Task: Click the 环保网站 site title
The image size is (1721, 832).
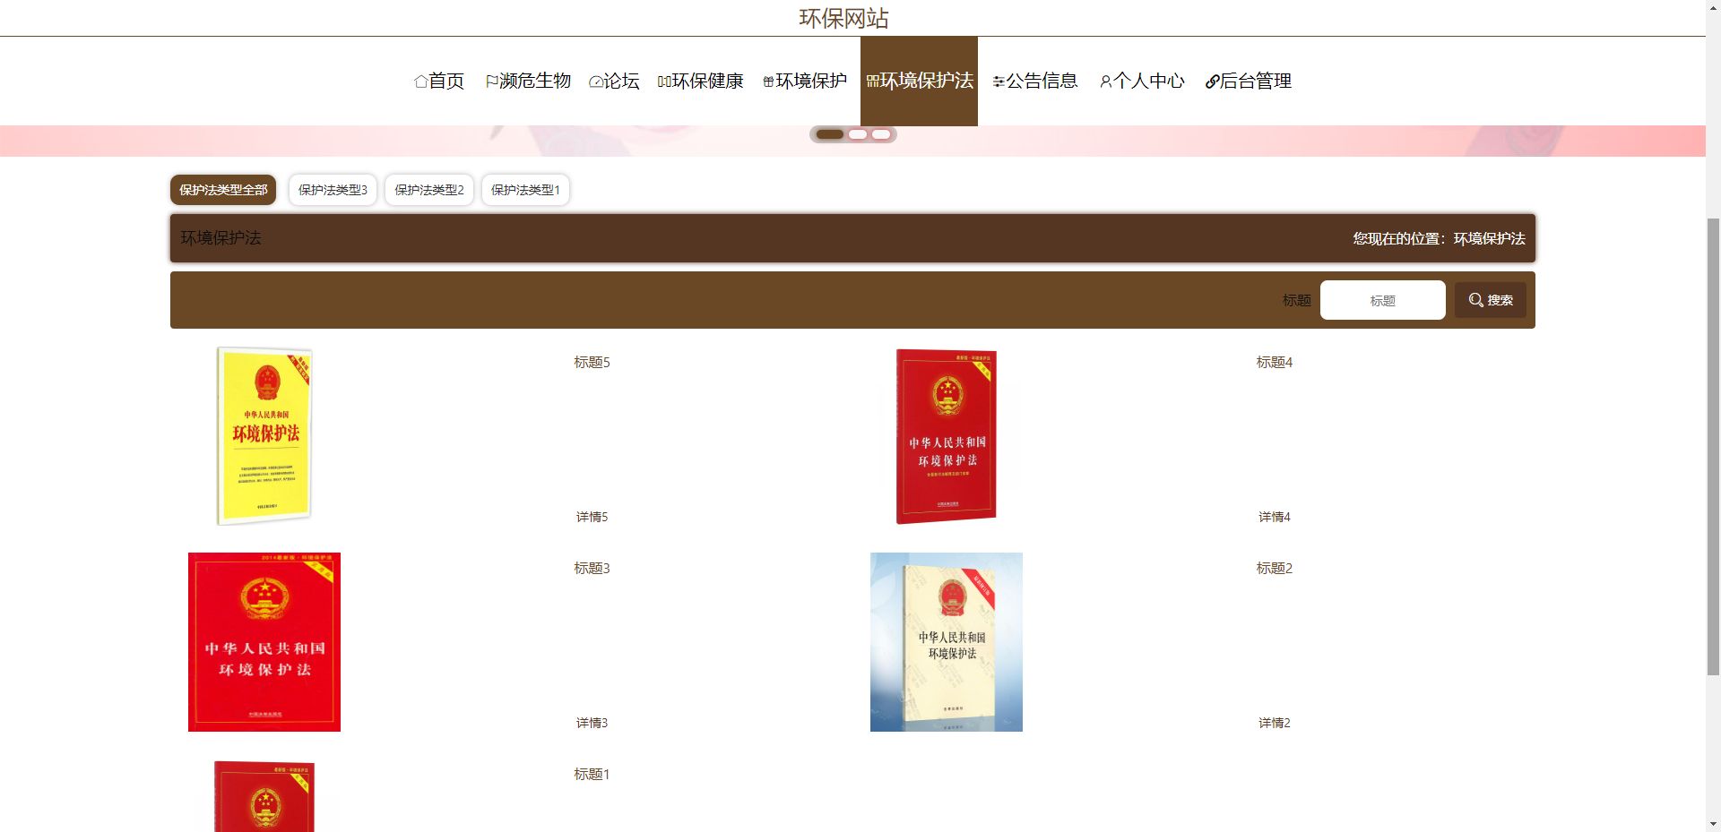Action: (843, 18)
